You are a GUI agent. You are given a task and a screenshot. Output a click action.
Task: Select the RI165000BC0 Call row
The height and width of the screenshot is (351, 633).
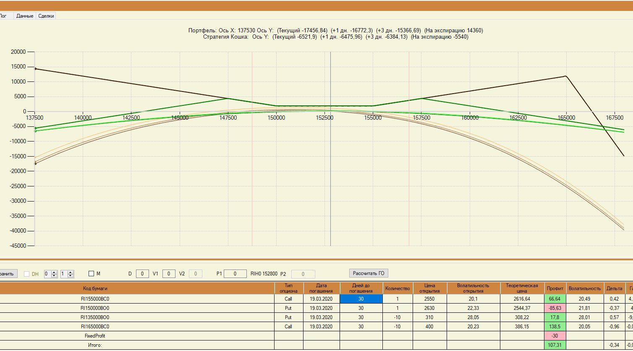pyautogui.click(x=316, y=327)
